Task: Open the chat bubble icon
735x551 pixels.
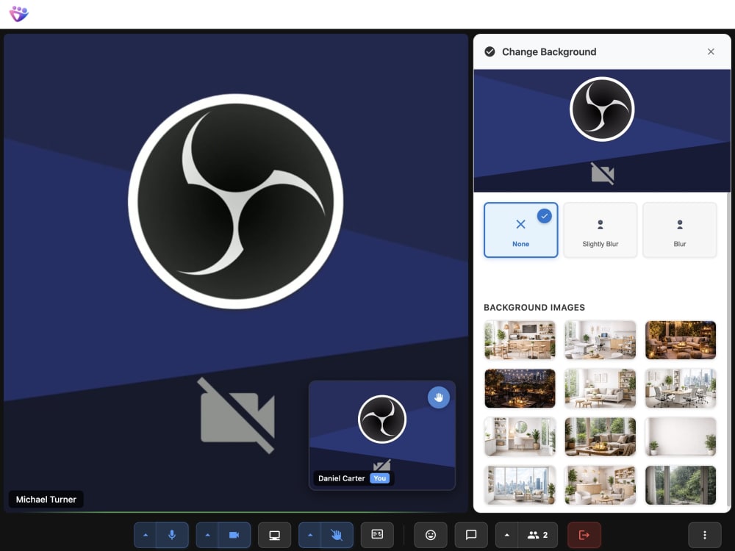Action: (x=471, y=535)
